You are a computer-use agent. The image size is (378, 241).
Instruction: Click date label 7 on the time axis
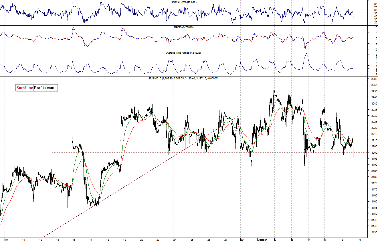326,240
